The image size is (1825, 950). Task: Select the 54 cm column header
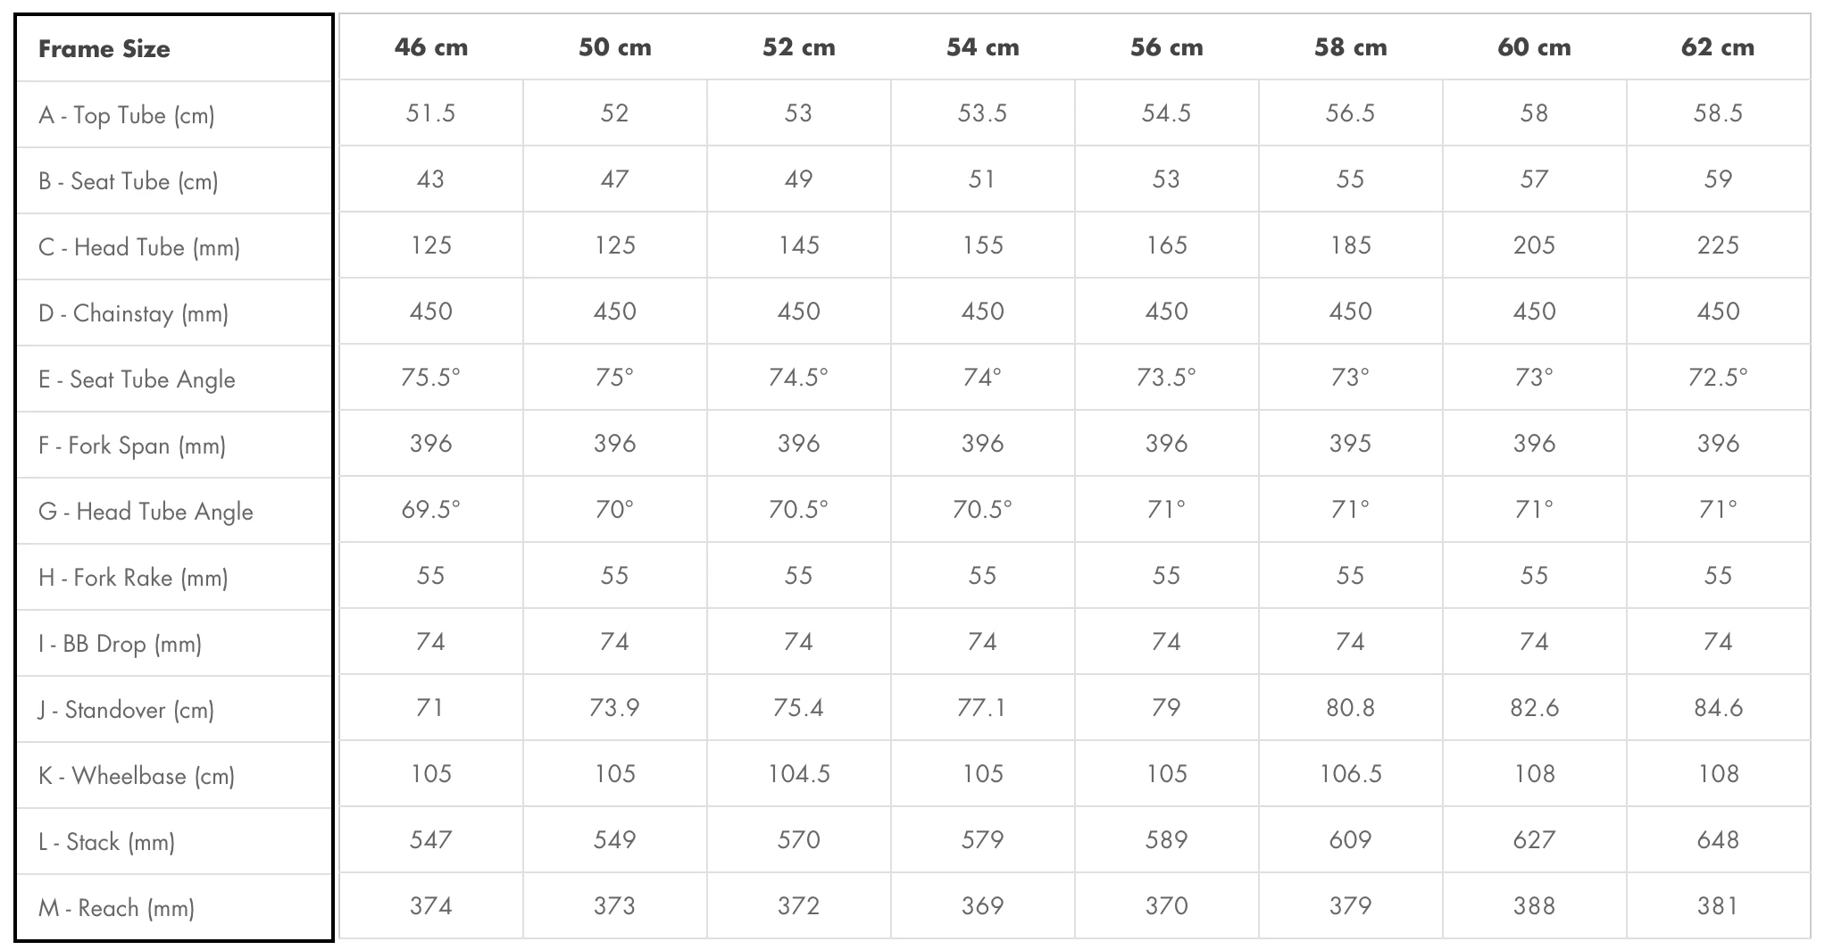point(983,47)
